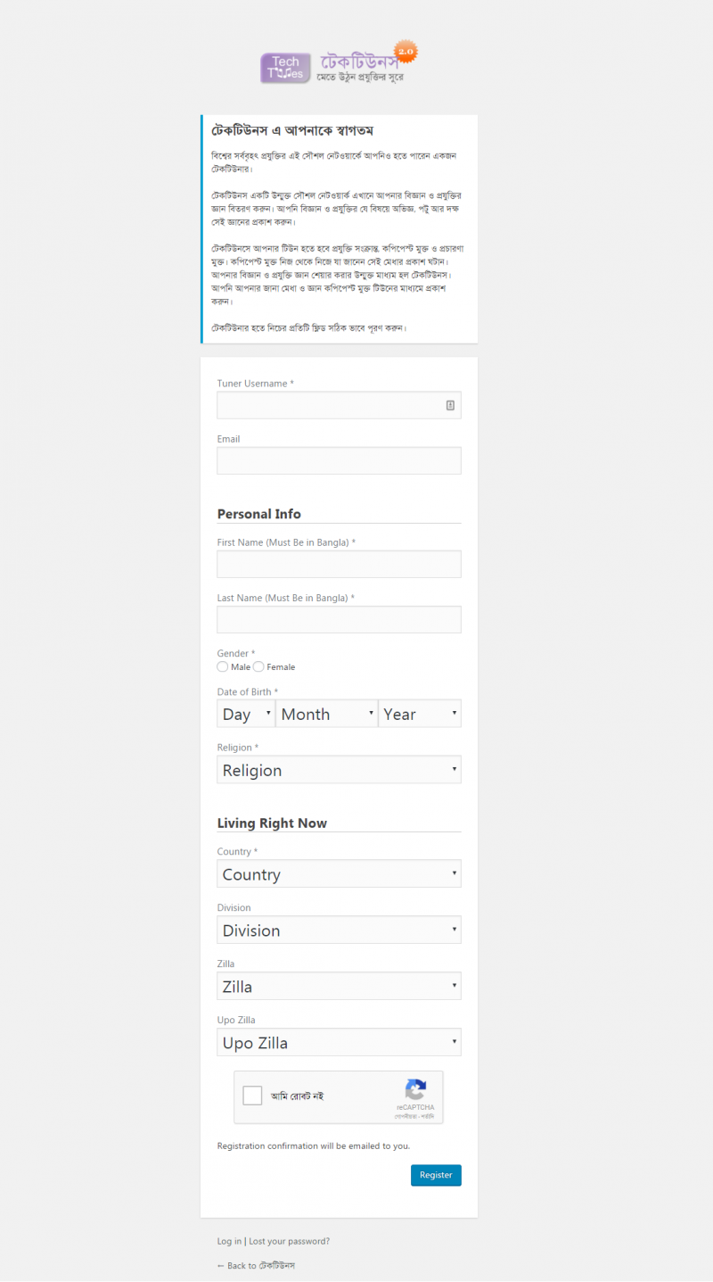Image resolution: width=713 pixels, height=1282 pixels.
Task: Select the Female gender option
Action: point(259,666)
